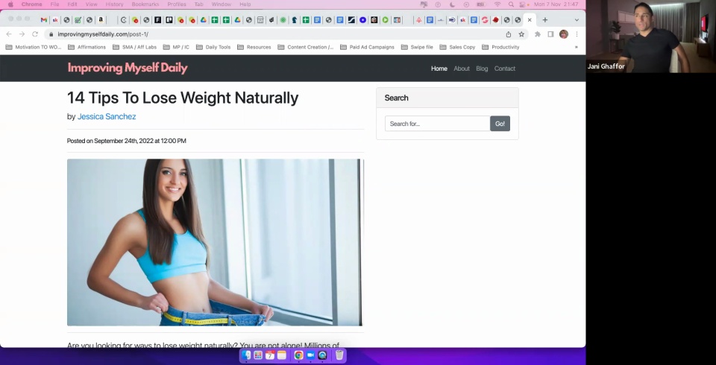This screenshot has width=716, height=365.
Task: Open the Chrome application menu
Action: pyautogui.click(x=31, y=4)
